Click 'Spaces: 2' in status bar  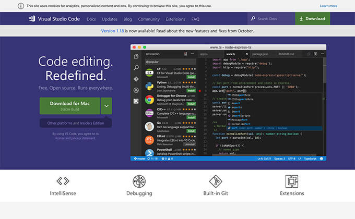click(x=280, y=159)
